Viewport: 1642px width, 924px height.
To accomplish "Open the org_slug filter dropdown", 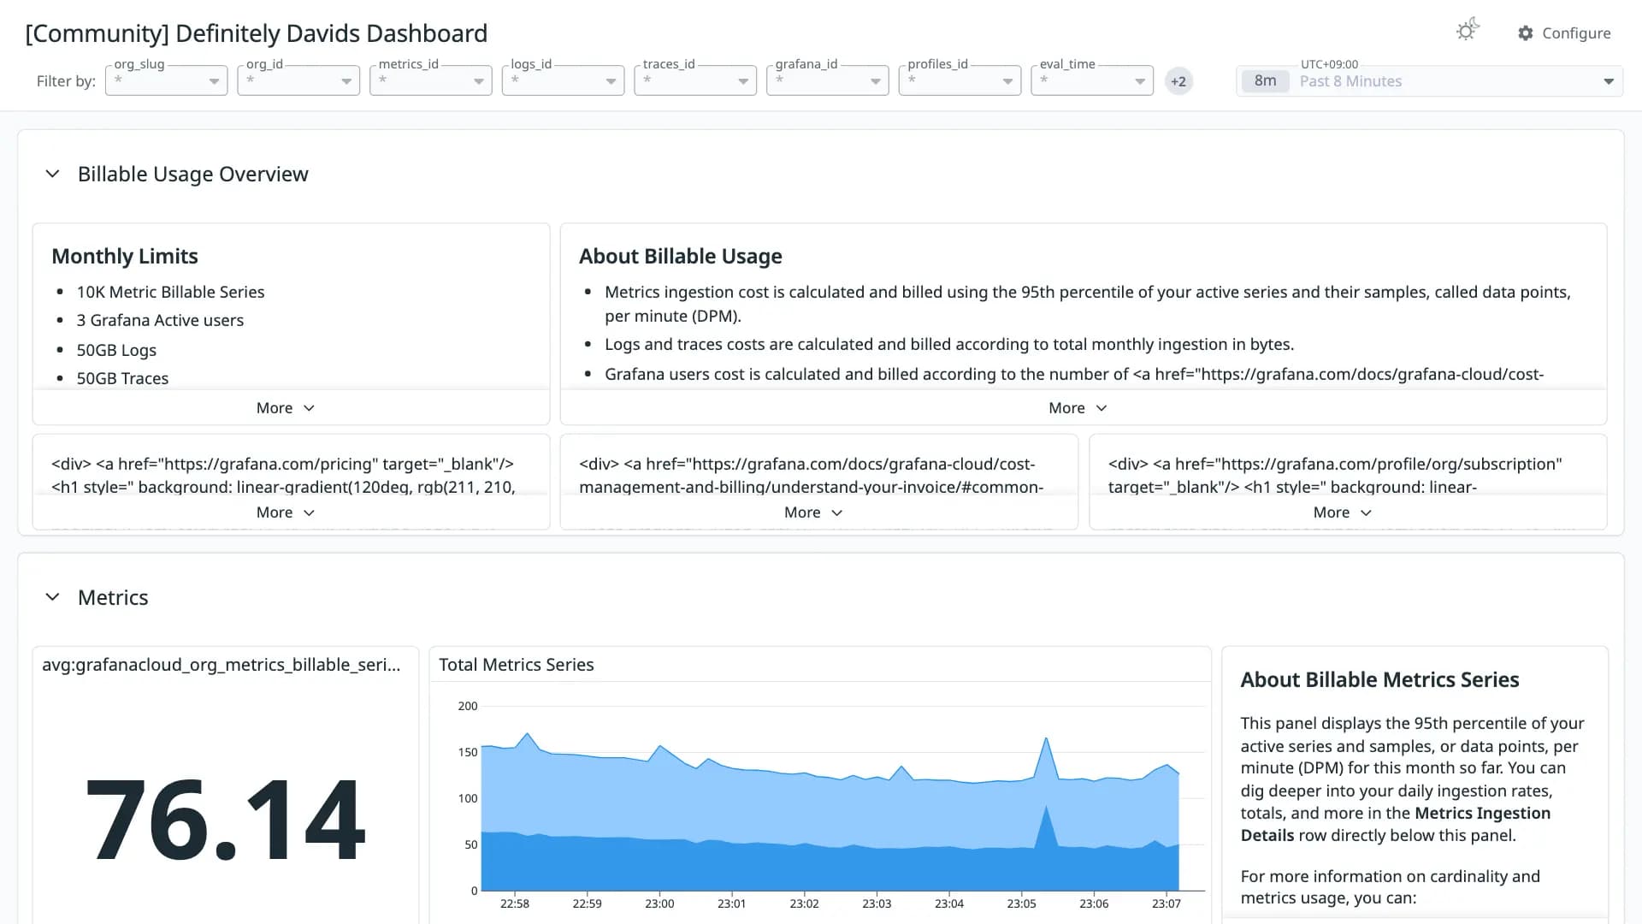I will pos(167,80).
